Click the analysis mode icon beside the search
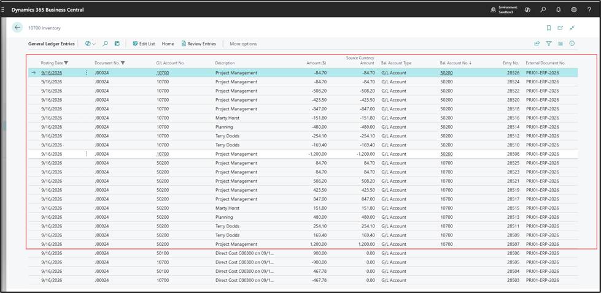The image size is (601, 293). 117,44
